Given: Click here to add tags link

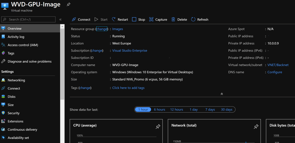Looking at the screenshot, I should pos(128,88).
